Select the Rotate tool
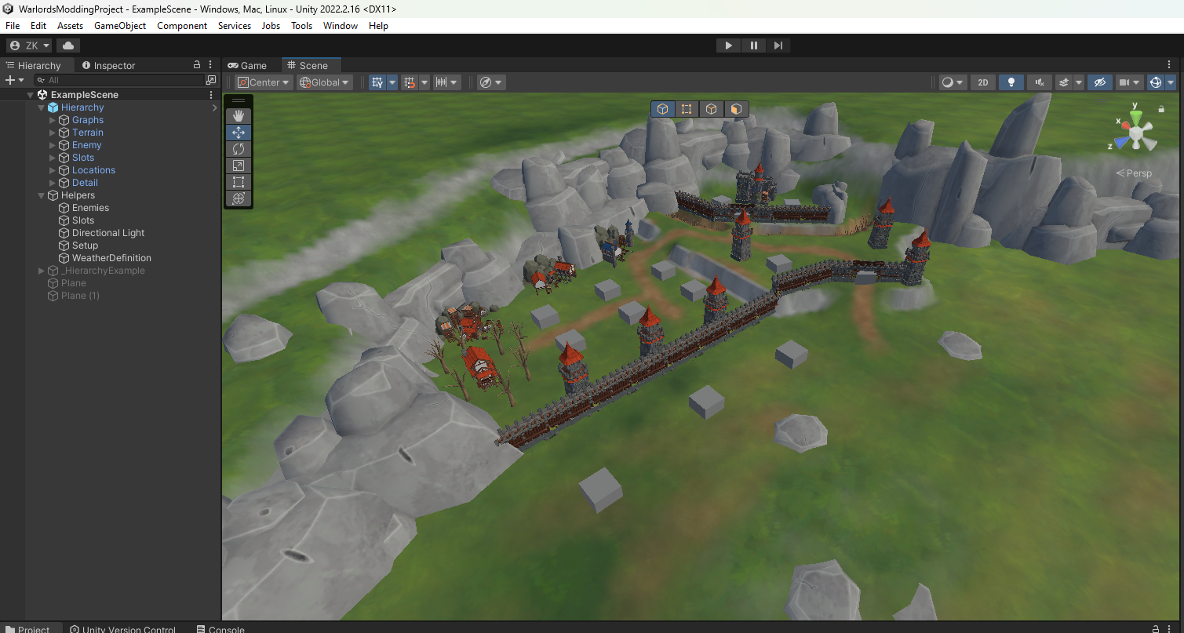This screenshot has width=1184, height=633. coord(239,149)
